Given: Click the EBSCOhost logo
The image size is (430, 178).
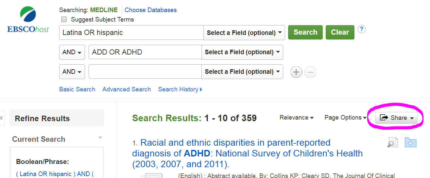Looking at the screenshot, I should pyautogui.click(x=28, y=20).
